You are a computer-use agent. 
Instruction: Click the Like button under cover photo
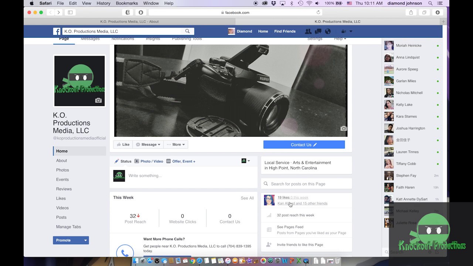[123, 144]
